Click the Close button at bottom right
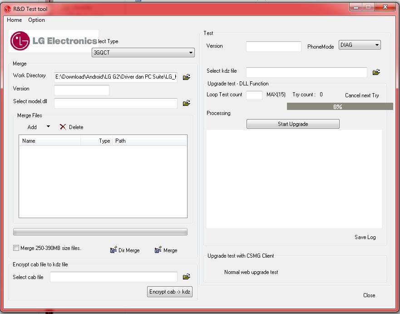Viewport: 400px width, 314px height. pos(369,295)
